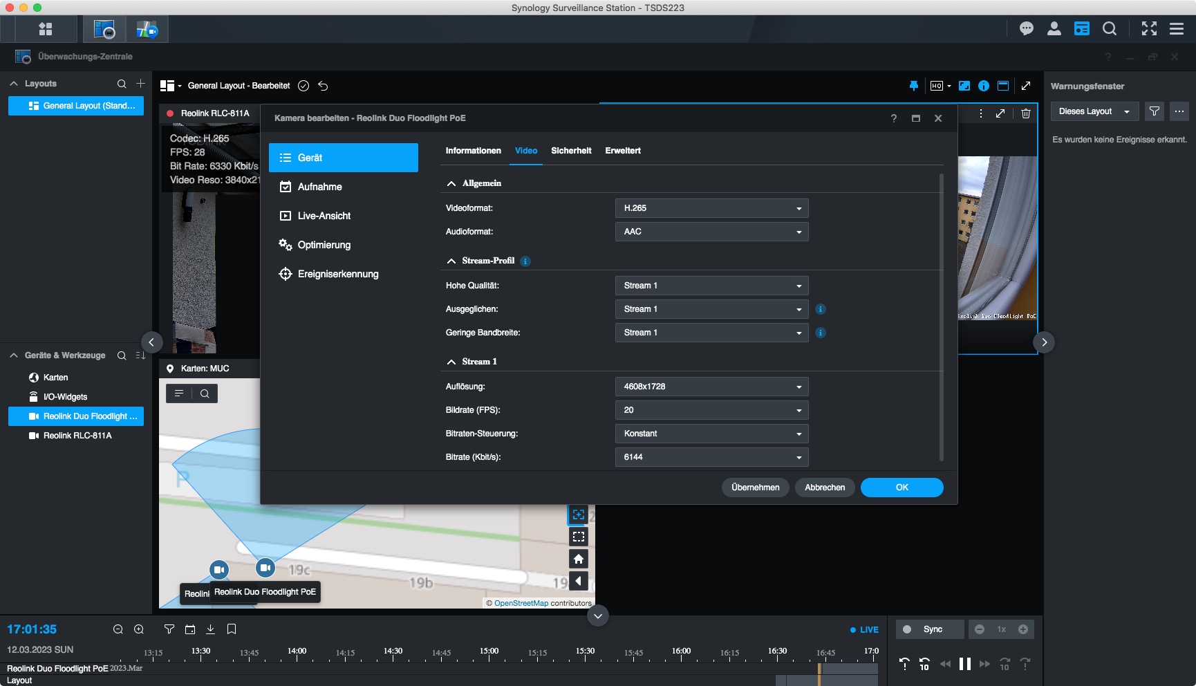Switch to LIVE view mode
Viewport: 1196px width, 686px height.
click(x=864, y=630)
